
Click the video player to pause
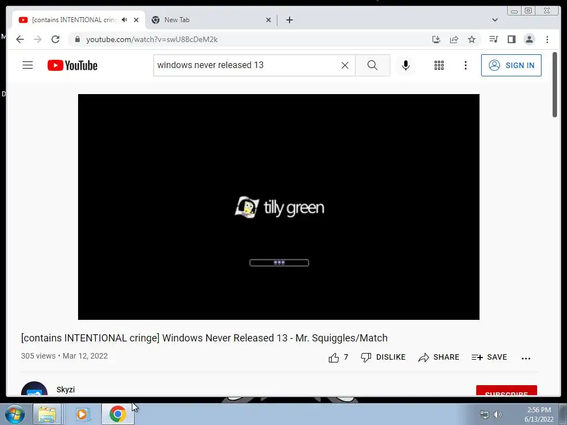pyautogui.click(x=279, y=207)
